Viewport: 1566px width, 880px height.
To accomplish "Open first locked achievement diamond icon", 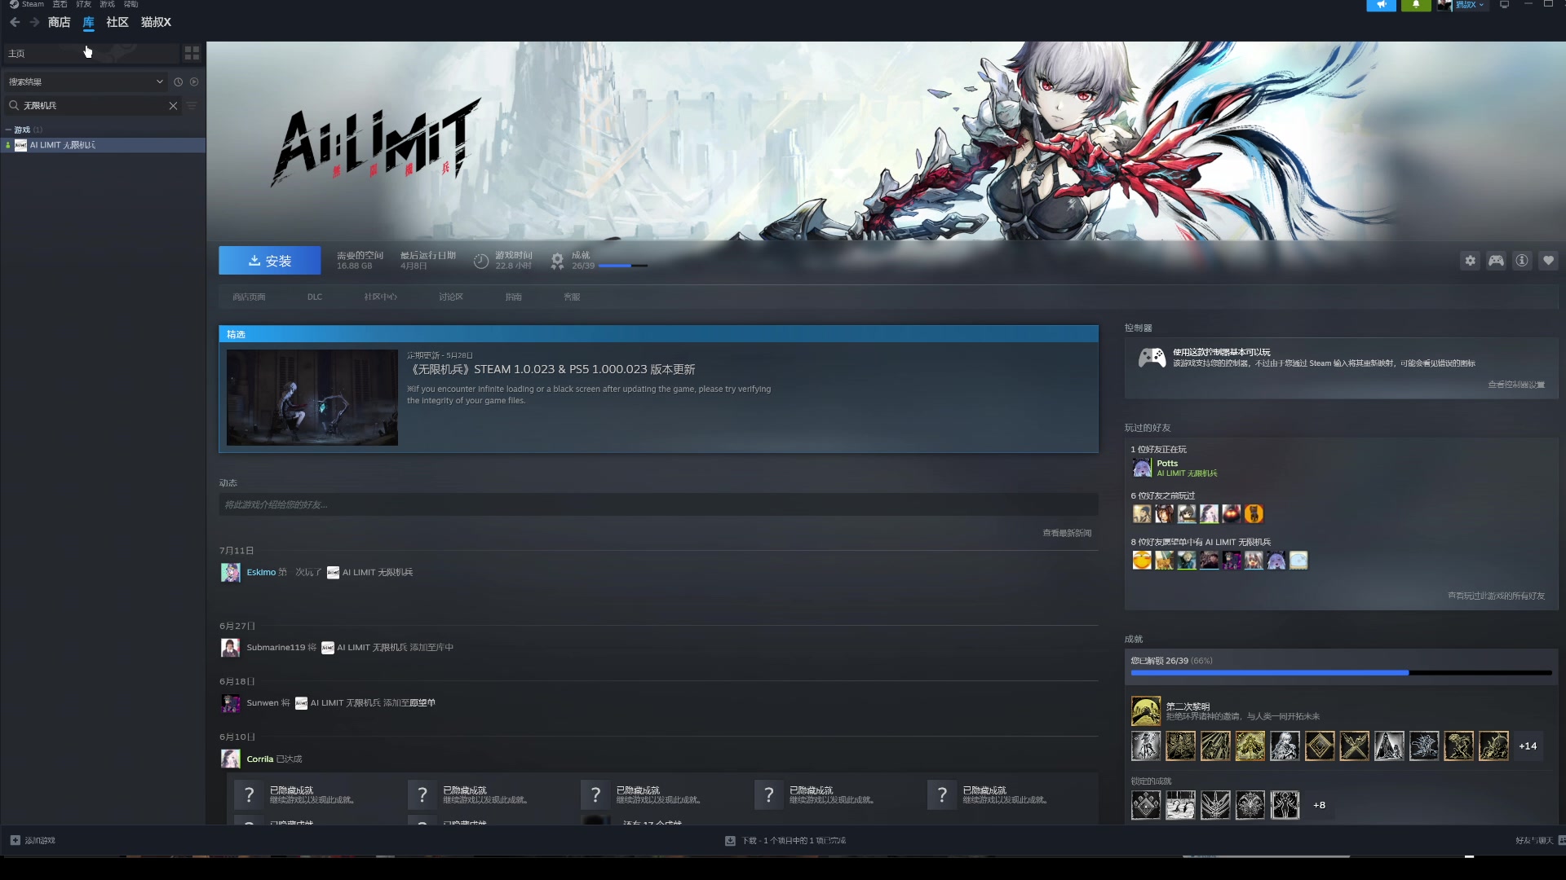I will pyautogui.click(x=1145, y=805).
